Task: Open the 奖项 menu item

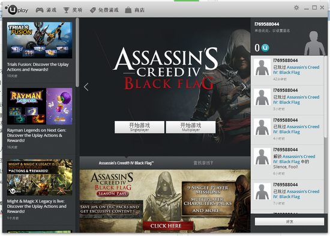Action: click(77, 10)
